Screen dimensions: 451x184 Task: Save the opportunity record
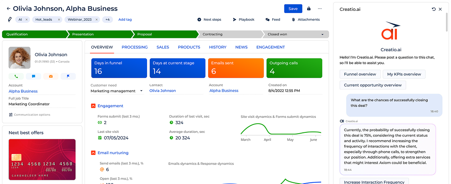pos(293,9)
